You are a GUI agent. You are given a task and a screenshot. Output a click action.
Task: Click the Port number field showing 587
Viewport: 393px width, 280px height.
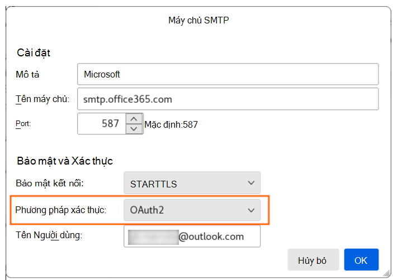click(102, 123)
